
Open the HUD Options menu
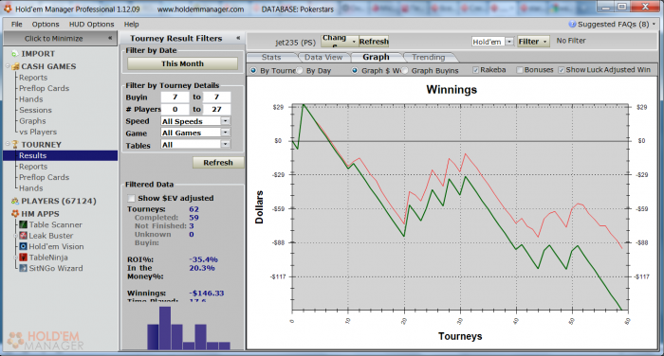coord(91,24)
